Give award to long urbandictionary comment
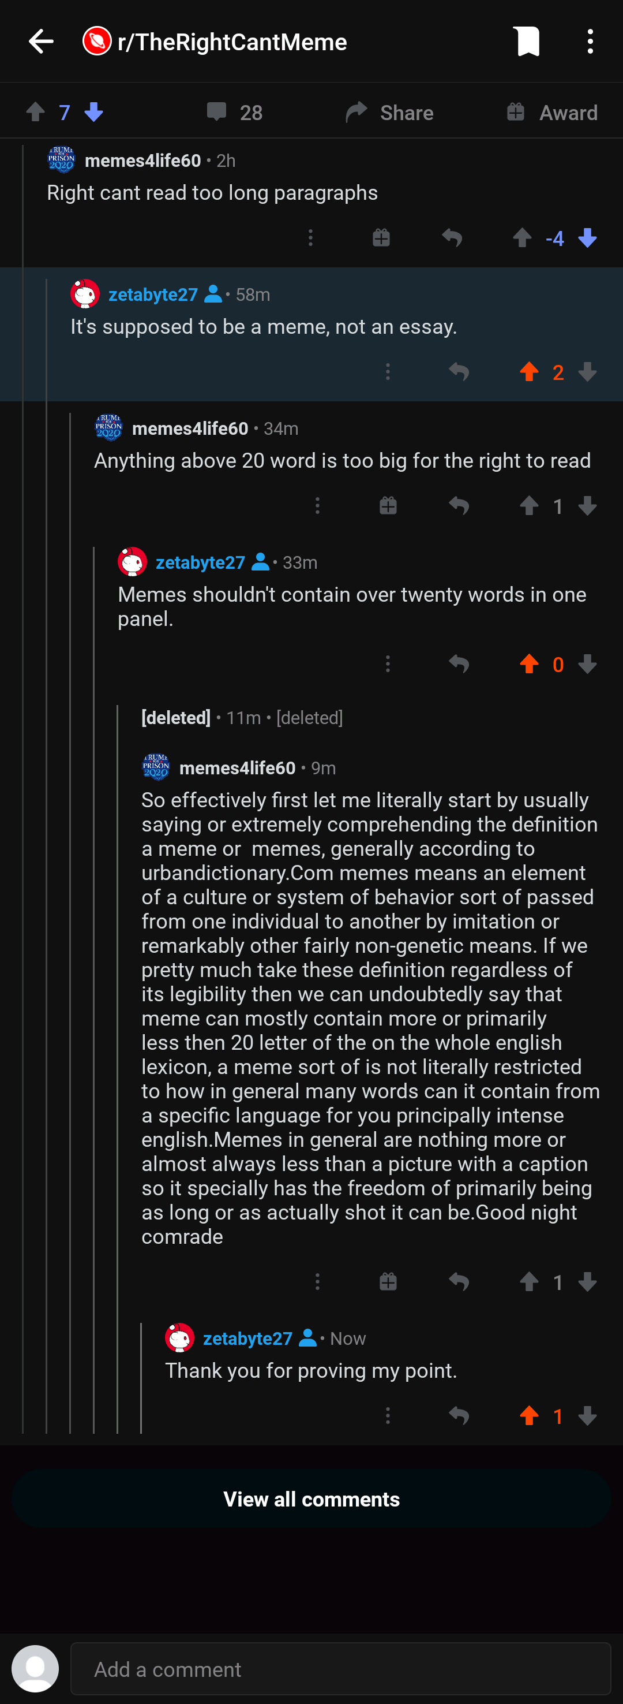 click(x=388, y=1282)
